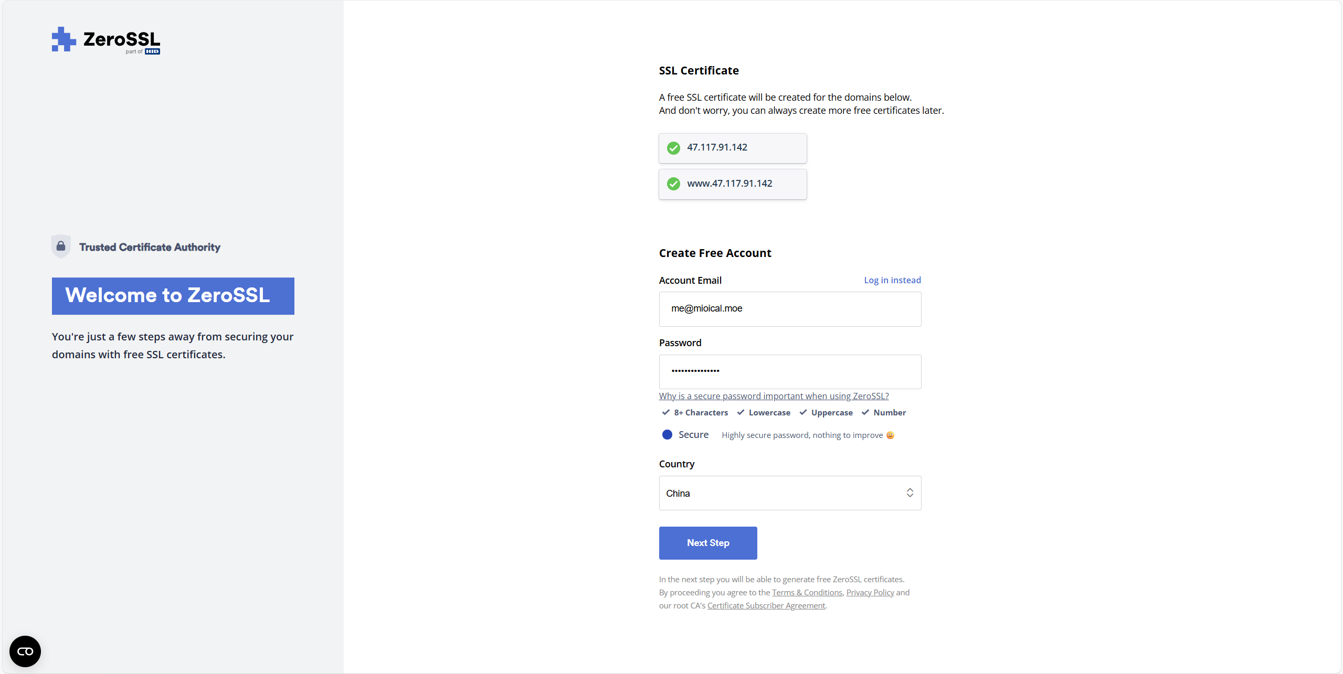Open the chat widget bubble

(25, 651)
